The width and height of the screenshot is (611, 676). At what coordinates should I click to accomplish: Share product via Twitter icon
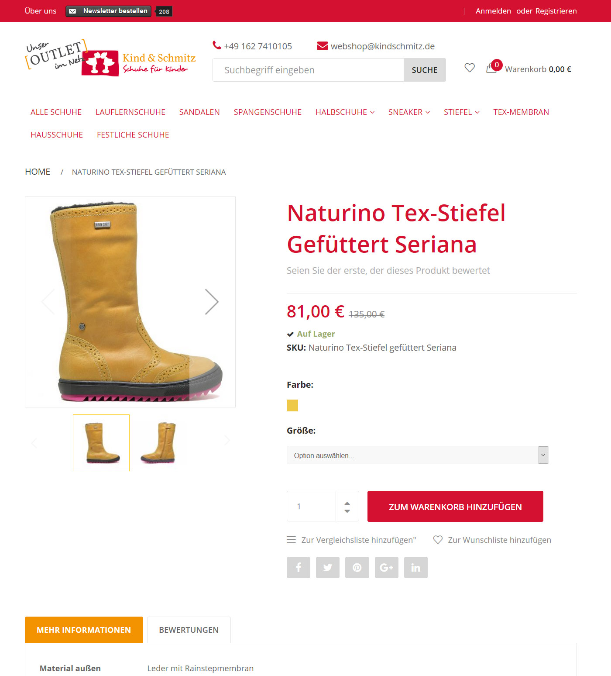point(328,567)
